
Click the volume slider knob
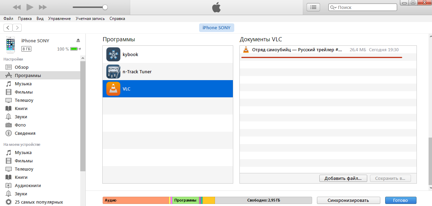[105, 7]
